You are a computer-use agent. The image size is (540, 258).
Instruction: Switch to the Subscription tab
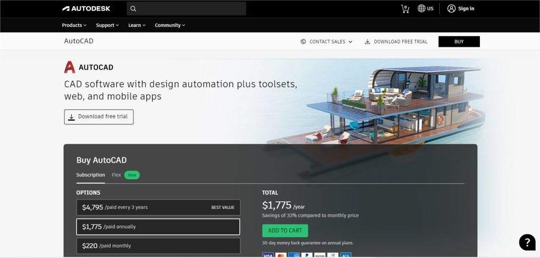pyautogui.click(x=91, y=175)
